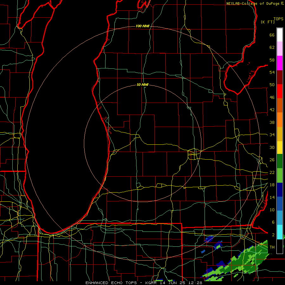Viewport: 285px width, 285px height.
Task: Click the magenta 58 kft legend swatch
Action: click(280, 63)
